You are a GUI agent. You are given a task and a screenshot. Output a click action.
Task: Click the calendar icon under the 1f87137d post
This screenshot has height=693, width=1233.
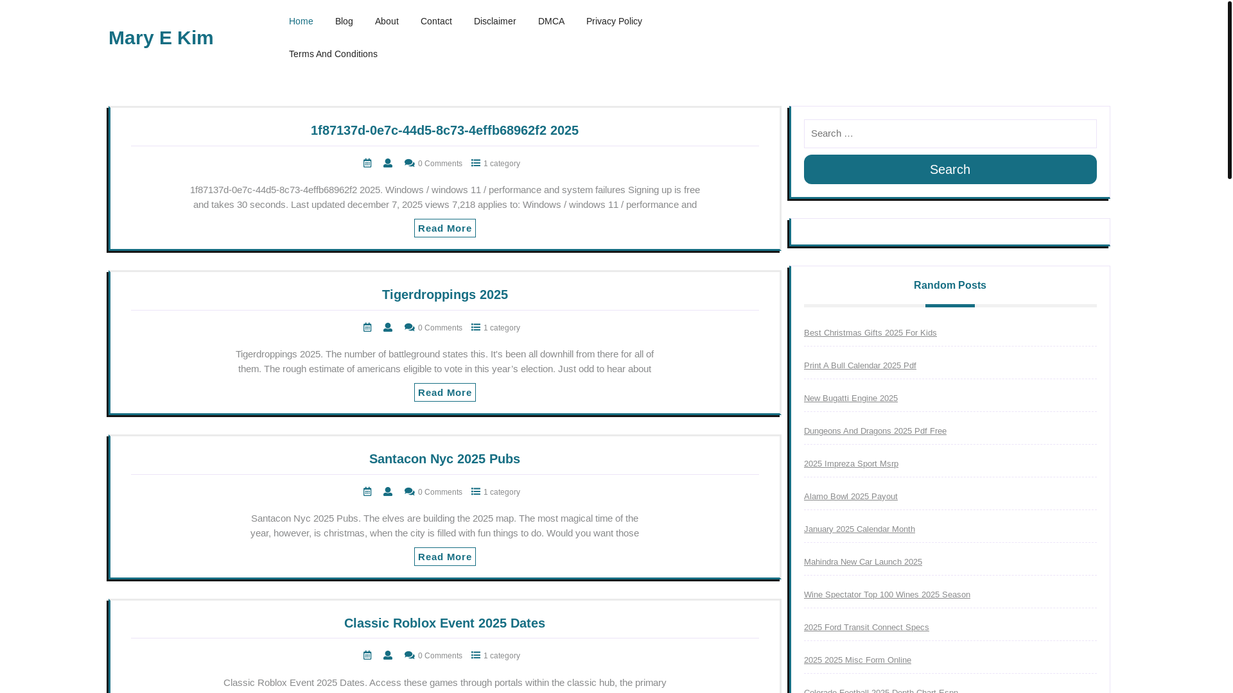[367, 163]
